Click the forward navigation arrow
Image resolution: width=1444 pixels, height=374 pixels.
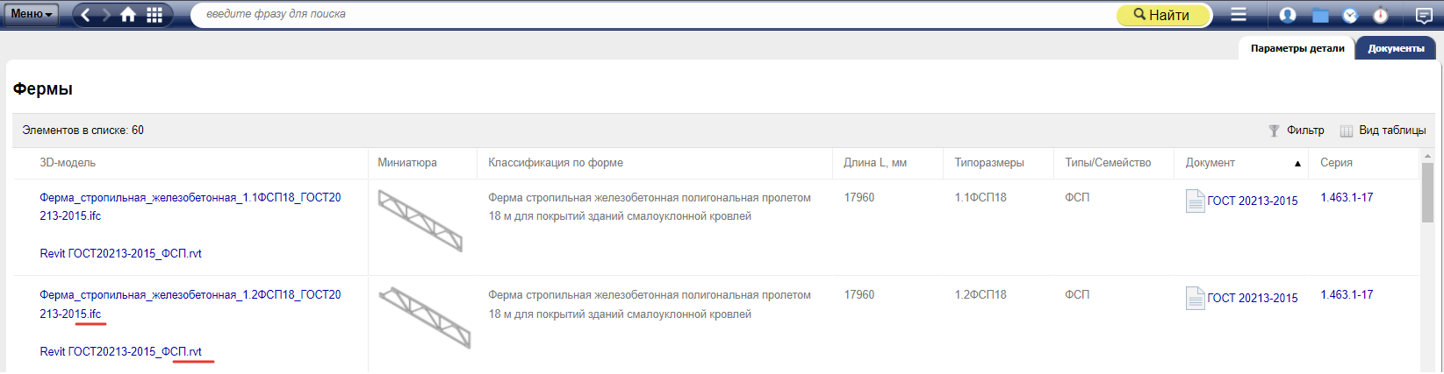[x=106, y=14]
